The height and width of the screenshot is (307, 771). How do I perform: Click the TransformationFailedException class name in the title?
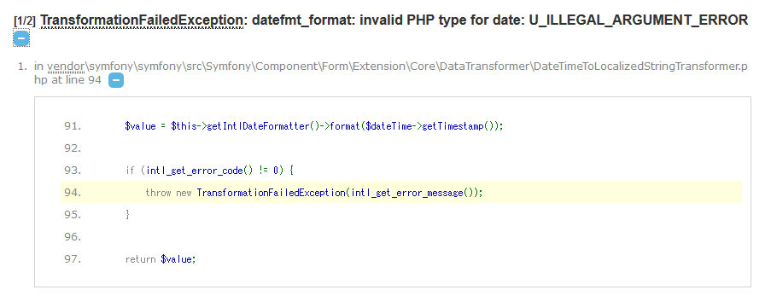pyautogui.click(x=142, y=20)
